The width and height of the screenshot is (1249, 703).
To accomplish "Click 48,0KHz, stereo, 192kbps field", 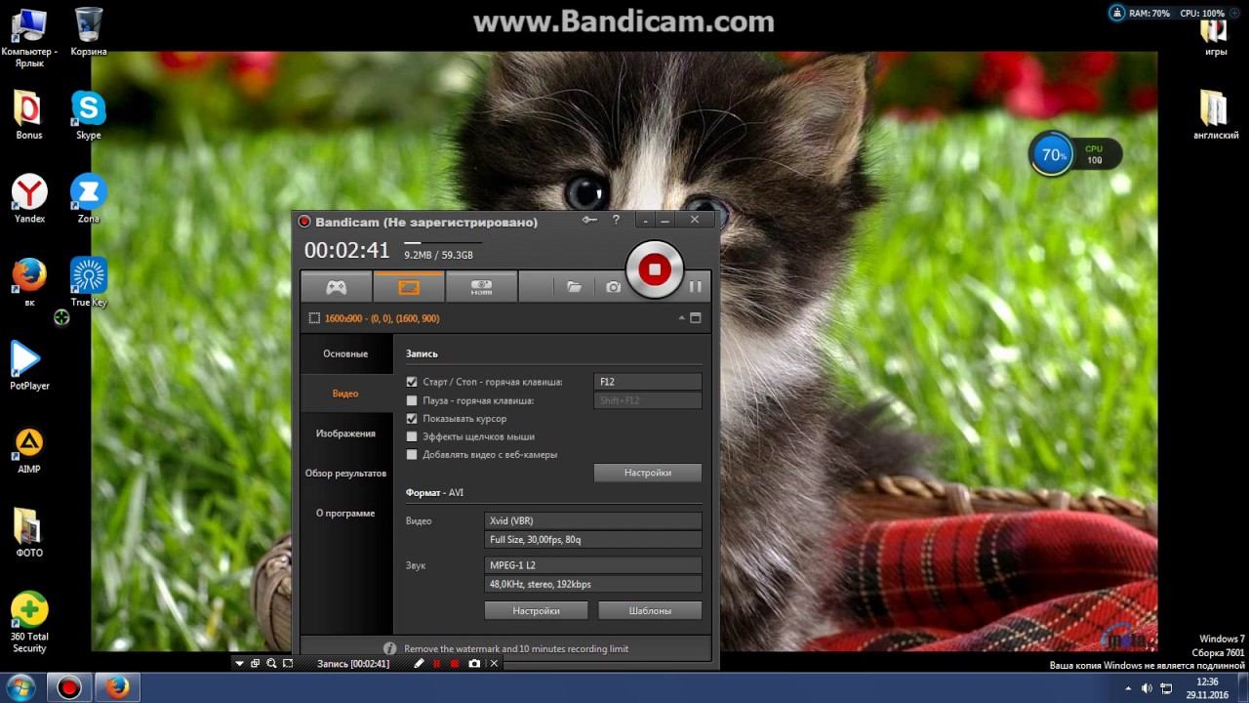I will [x=593, y=584].
